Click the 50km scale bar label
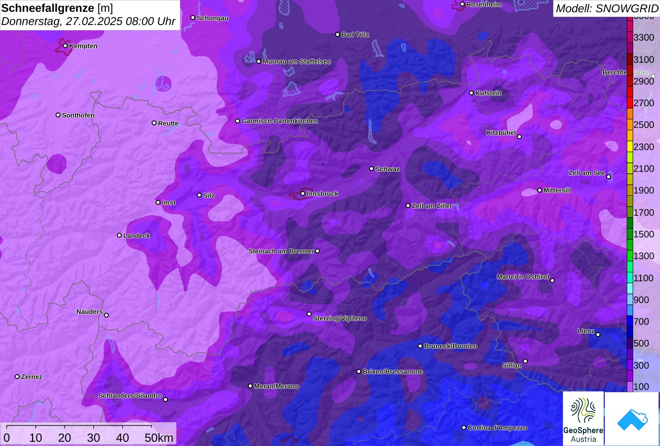Viewport: 660px width, 446px height. pyautogui.click(x=159, y=438)
